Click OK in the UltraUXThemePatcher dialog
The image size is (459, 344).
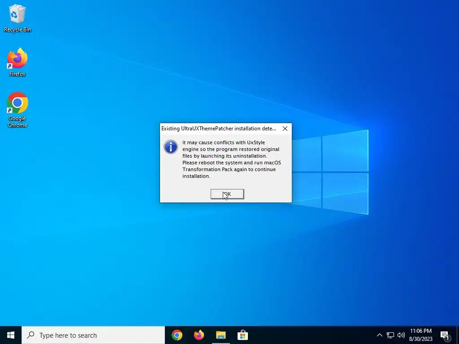[x=227, y=194]
